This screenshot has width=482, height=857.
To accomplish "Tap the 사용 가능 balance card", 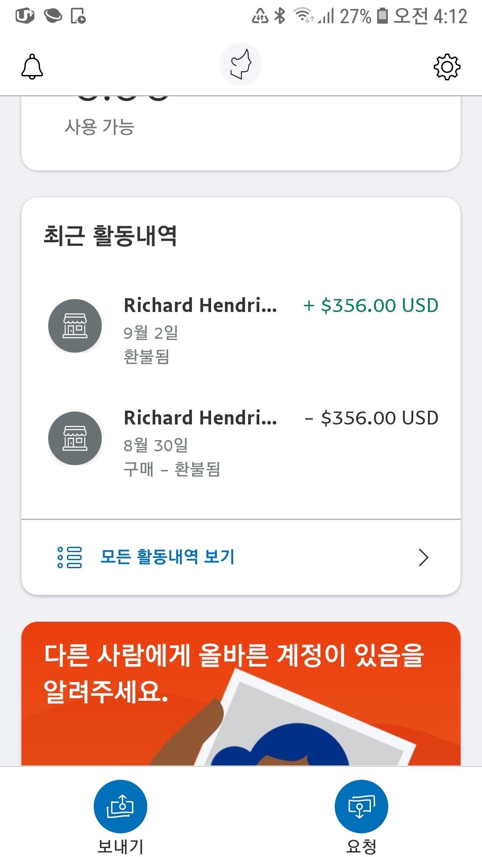I will 241,134.
